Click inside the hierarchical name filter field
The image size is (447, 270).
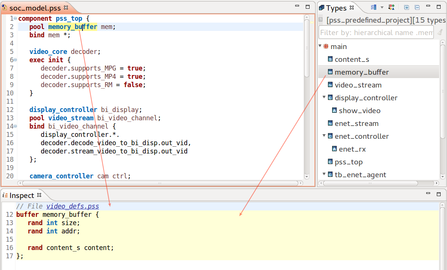tap(376, 32)
